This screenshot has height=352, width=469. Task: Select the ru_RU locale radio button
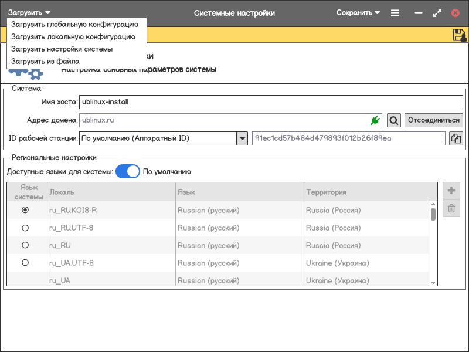click(25, 245)
